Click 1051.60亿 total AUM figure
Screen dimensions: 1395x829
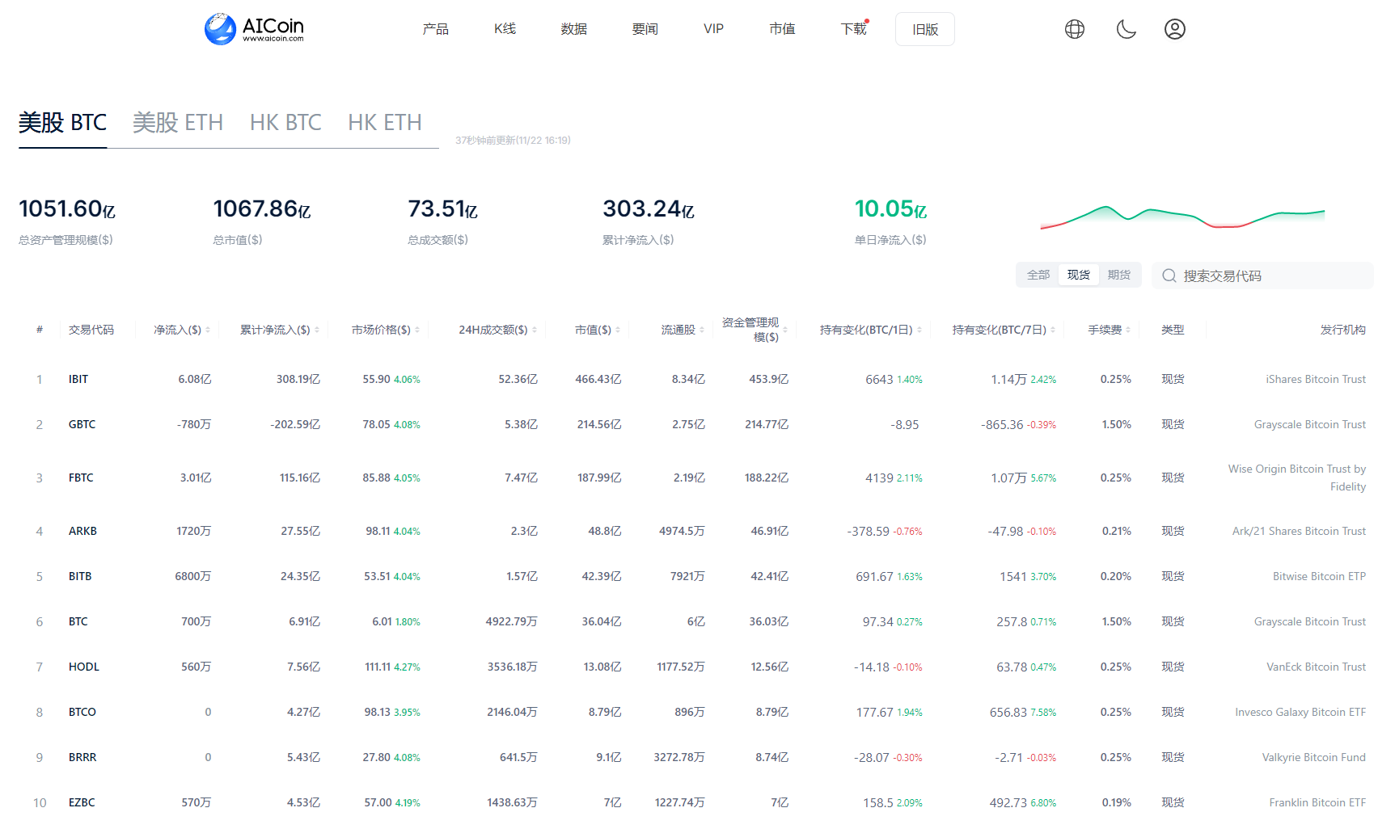[x=67, y=209]
